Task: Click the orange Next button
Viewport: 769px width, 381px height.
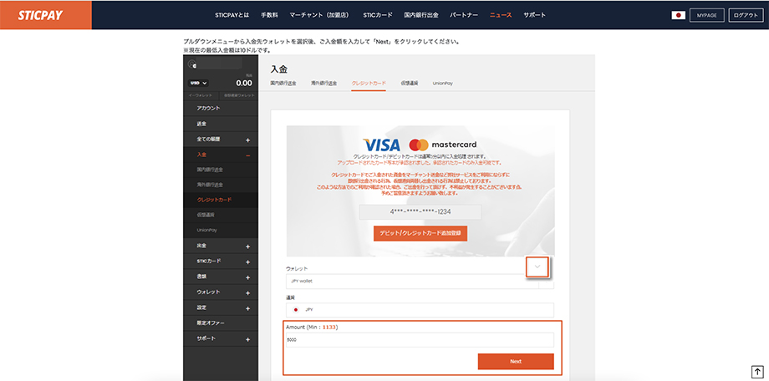Action: coord(516,362)
